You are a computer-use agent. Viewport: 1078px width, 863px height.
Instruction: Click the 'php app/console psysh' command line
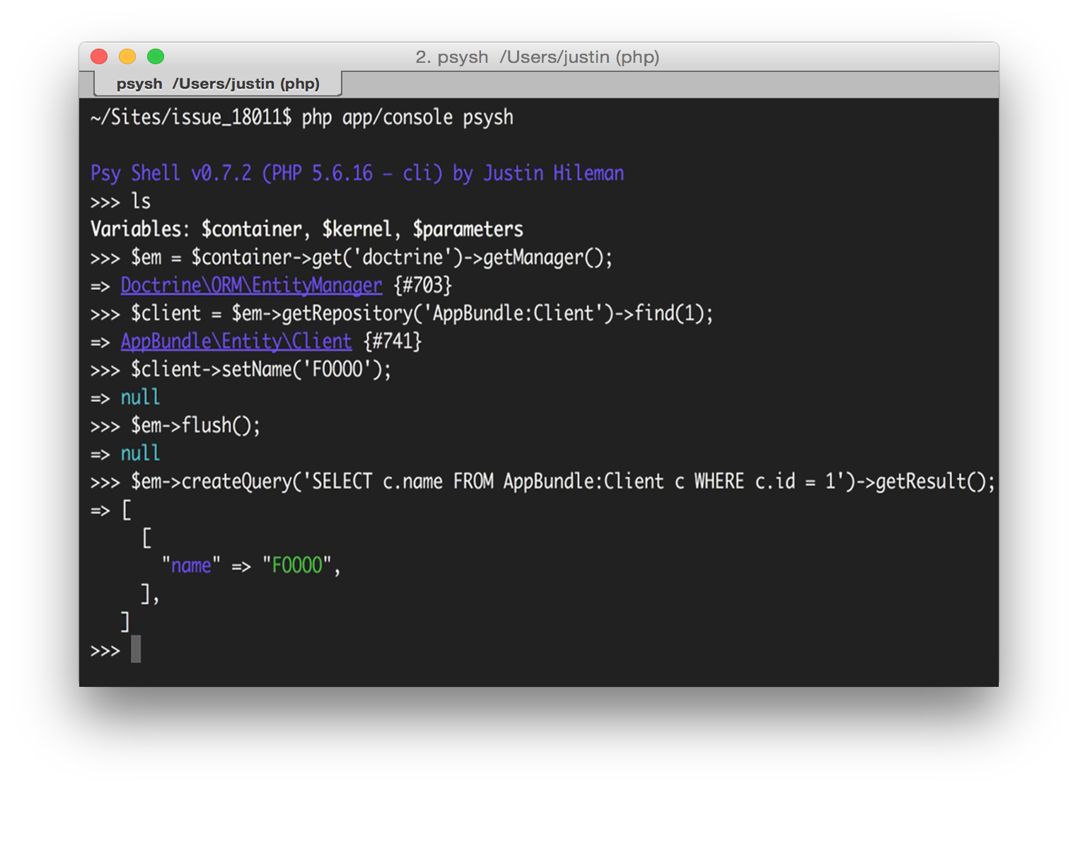pos(407,117)
